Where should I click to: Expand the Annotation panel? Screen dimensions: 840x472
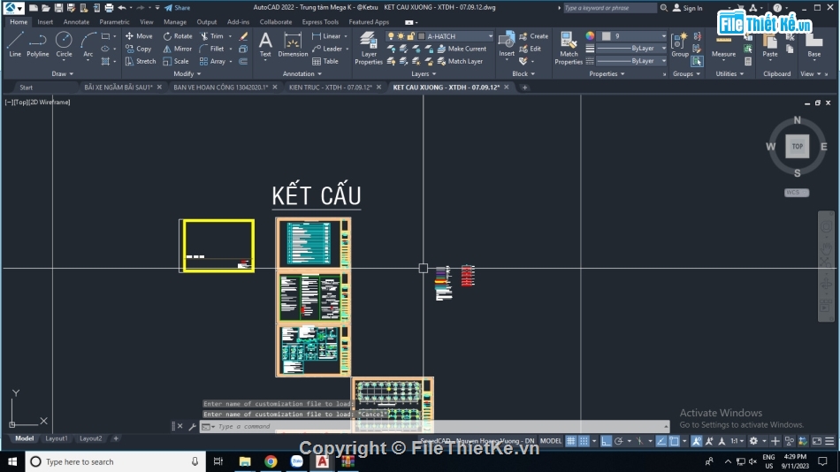coord(302,74)
